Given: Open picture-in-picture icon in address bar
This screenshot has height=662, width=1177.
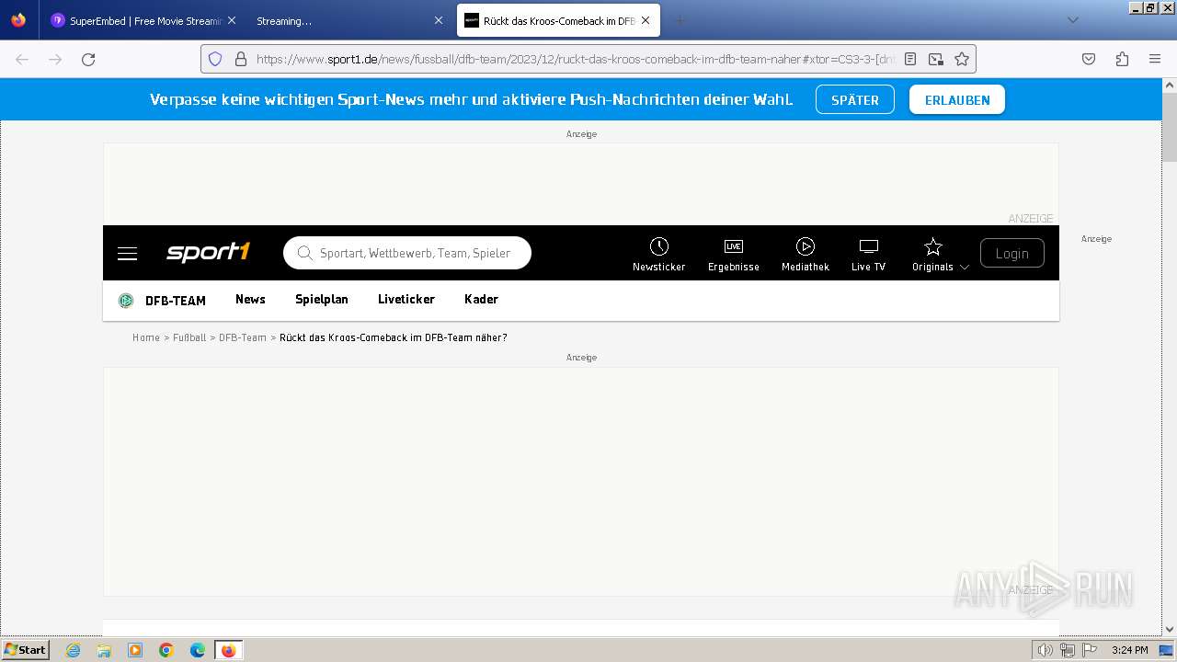Looking at the screenshot, I should coord(936,59).
